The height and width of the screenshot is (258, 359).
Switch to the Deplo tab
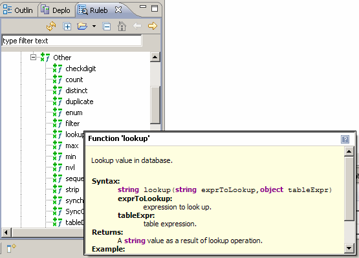[x=56, y=10]
